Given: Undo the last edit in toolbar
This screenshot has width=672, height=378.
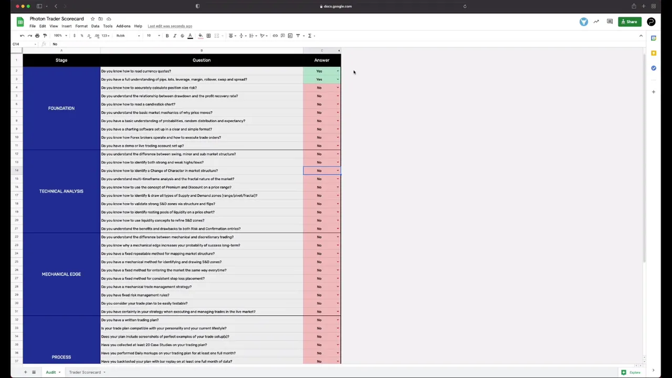Looking at the screenshot, I should tap(22, 36).
